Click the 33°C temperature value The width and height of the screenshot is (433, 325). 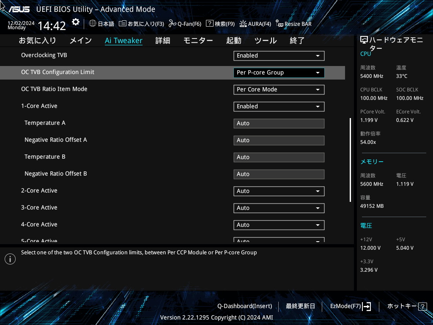[402, 76]
